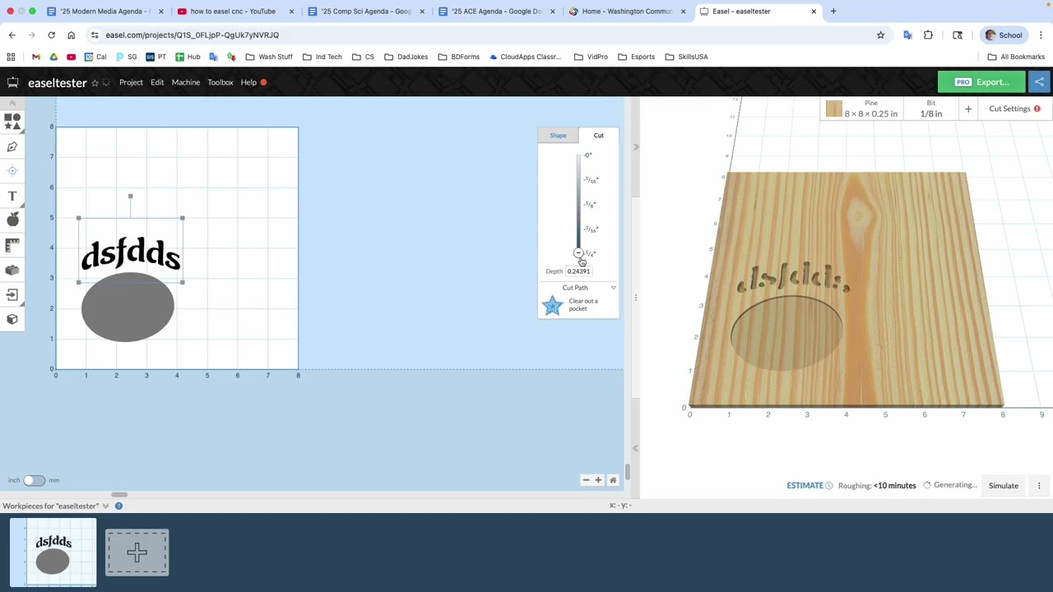Click the text rotation handle above selection

130,197
